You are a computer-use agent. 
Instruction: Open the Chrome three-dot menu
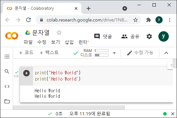point(169,20)
